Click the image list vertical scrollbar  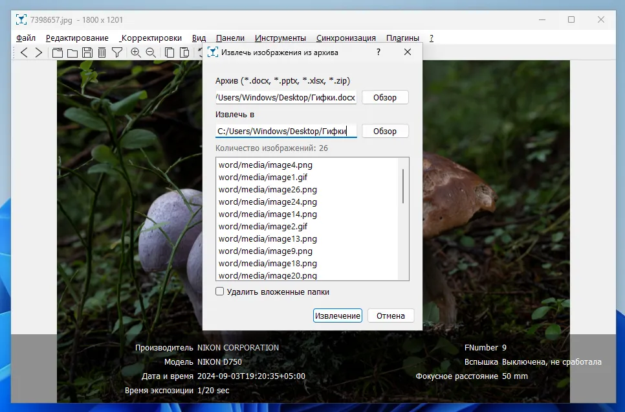403,187
